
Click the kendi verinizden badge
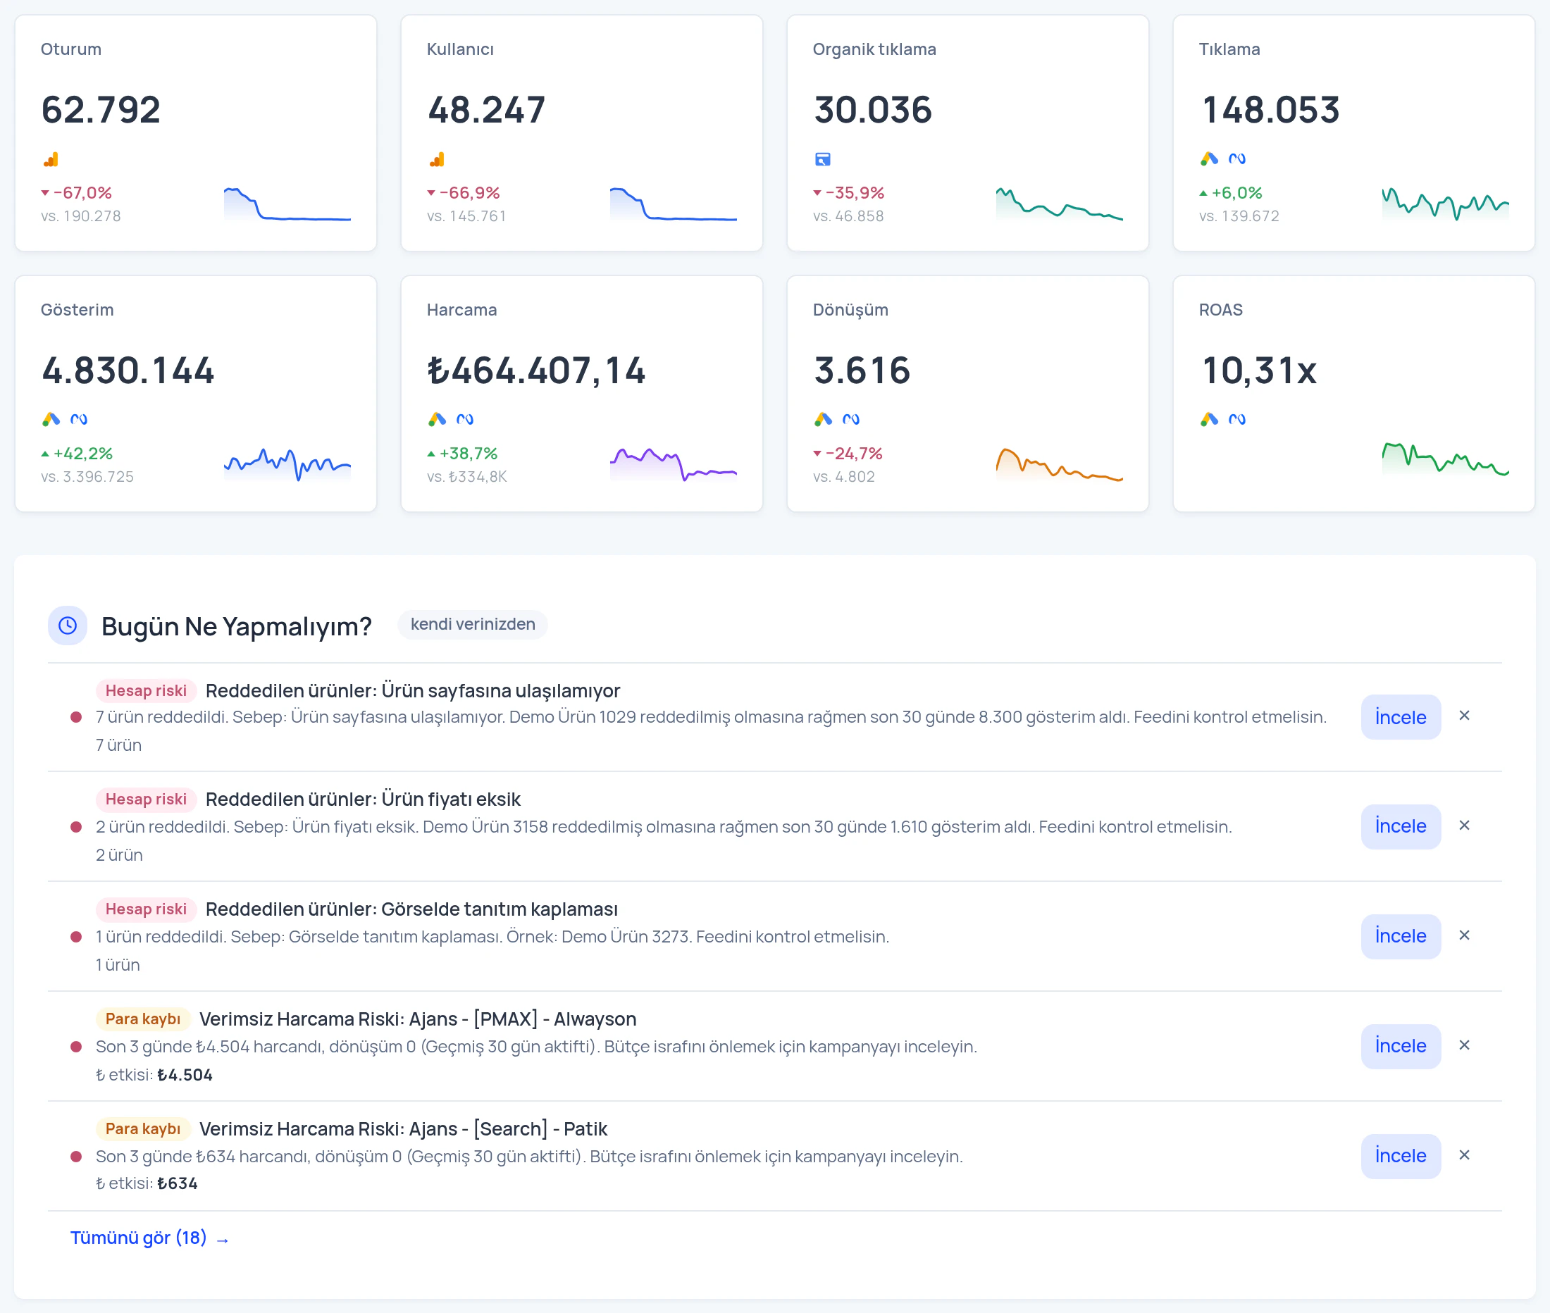(473, 625)
